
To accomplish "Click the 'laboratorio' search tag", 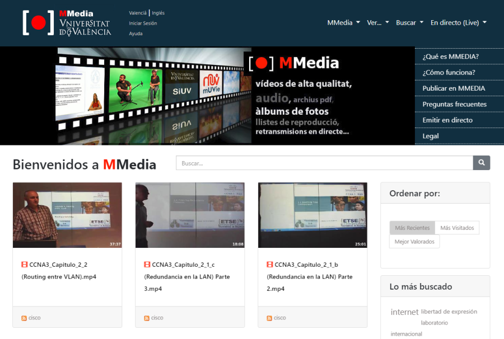I will click(x=434, y=323).
